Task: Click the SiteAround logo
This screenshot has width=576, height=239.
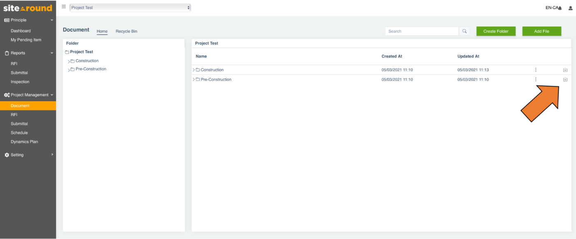Action: tap(28, 7)
